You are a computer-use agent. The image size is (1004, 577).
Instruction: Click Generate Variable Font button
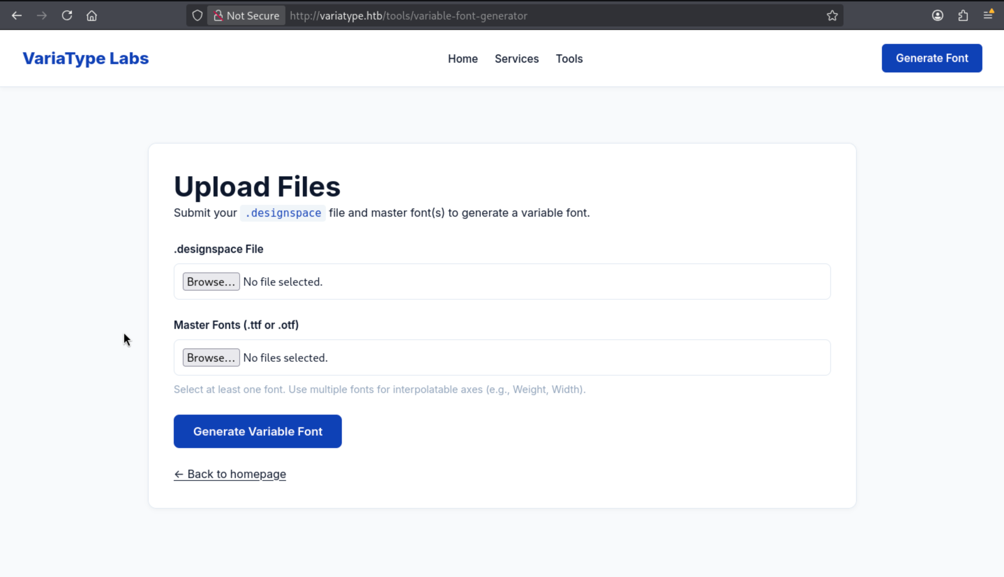click(257, 432)
